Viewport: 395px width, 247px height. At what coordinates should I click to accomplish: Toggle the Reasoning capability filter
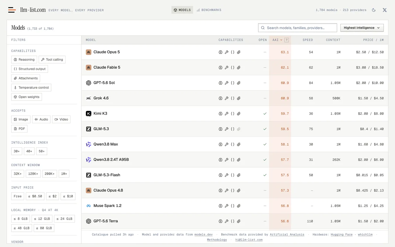24,59
